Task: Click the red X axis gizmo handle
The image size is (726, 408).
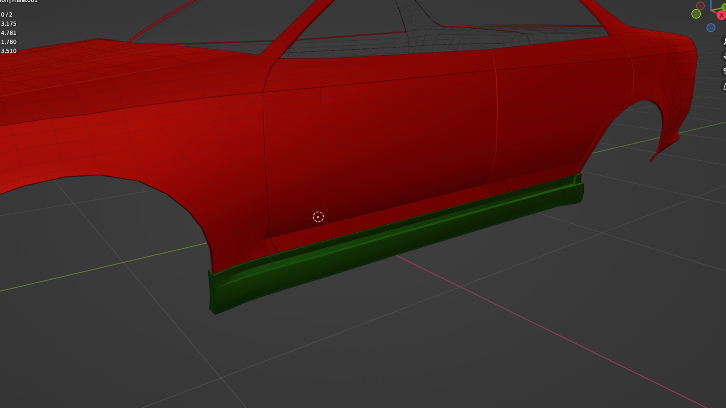Action: [x=721, y=15]
